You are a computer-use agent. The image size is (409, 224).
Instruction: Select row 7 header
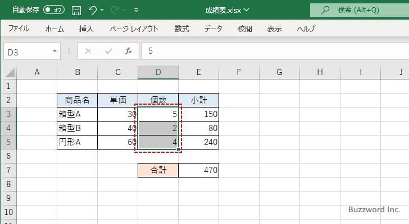coord(8,170)
